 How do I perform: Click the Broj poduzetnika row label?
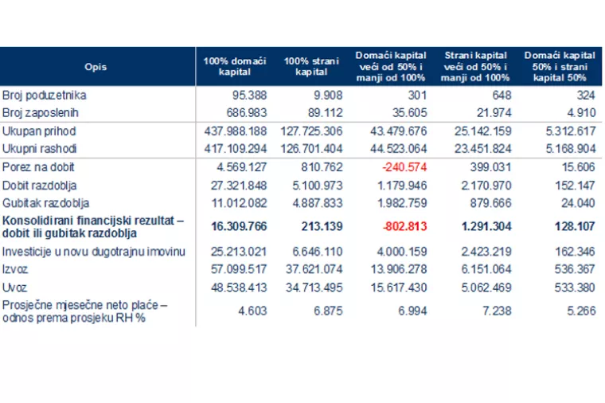coord(45,96)
